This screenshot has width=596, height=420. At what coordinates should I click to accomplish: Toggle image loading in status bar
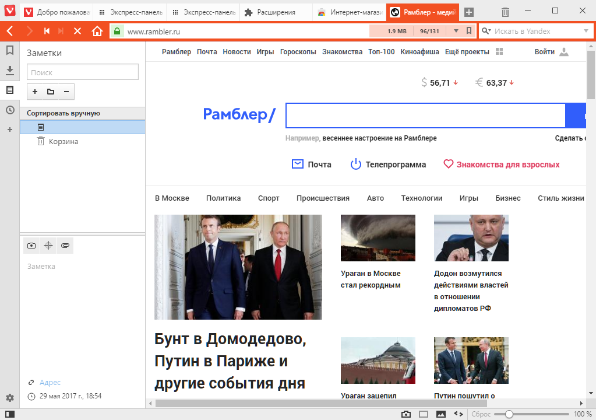pyautogui.click(x=441, y=414)
